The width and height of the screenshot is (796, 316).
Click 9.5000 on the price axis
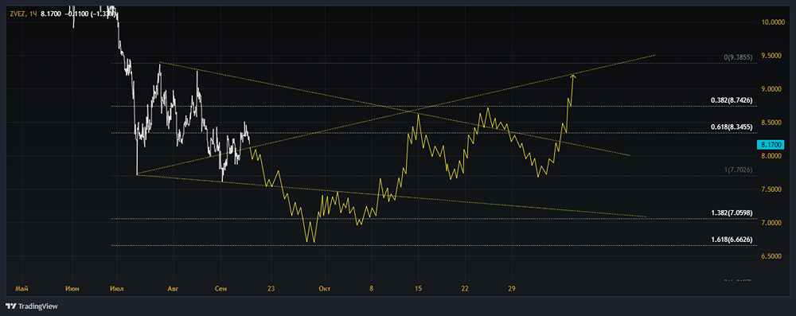(772, 56)
